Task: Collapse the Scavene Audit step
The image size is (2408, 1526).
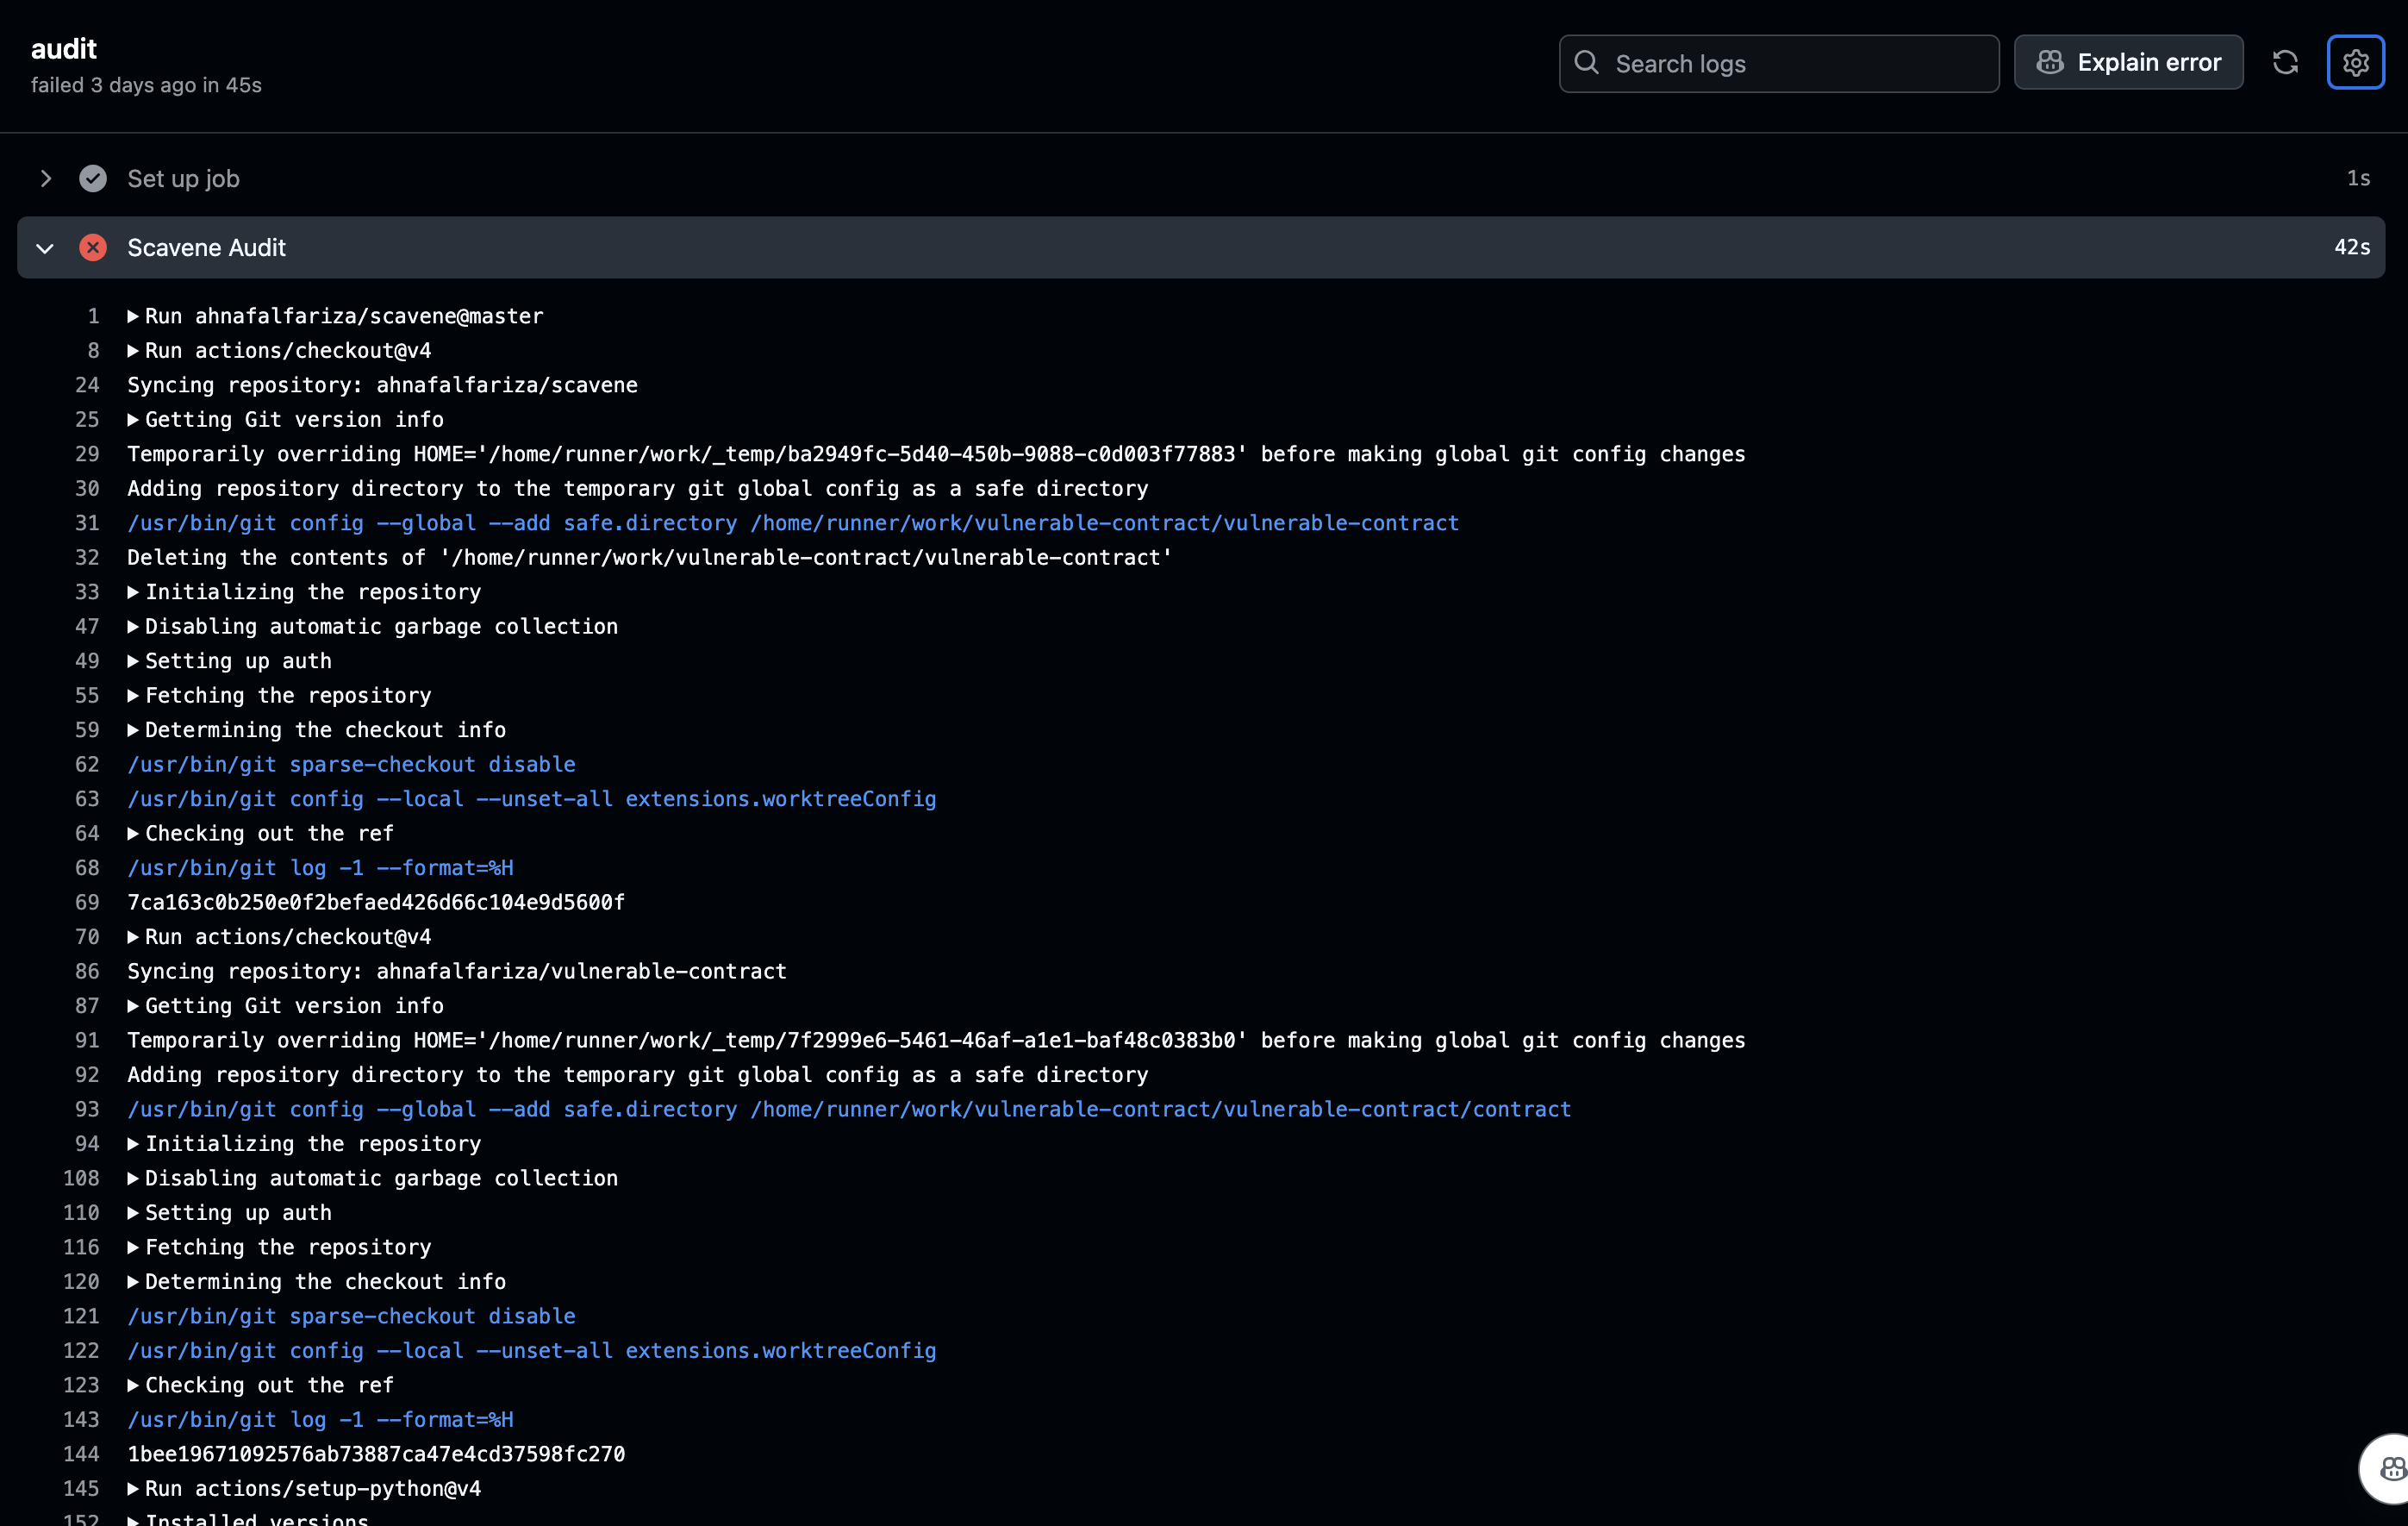Action: [45, 248]
